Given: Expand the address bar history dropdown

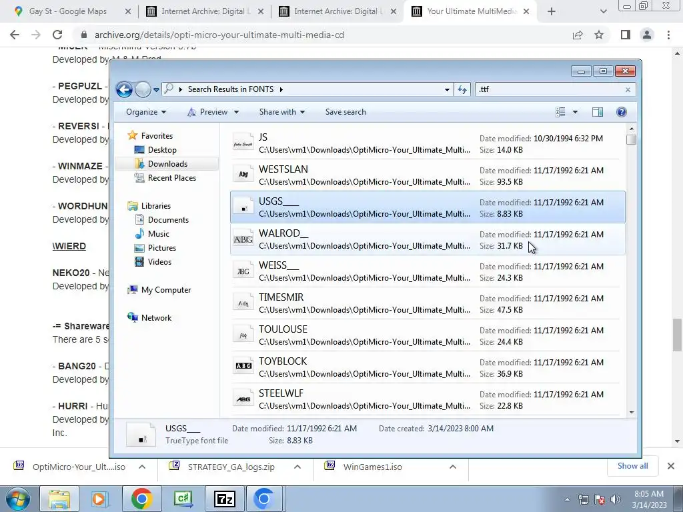Looking at the screenshot, I should (x=447, y=90).
